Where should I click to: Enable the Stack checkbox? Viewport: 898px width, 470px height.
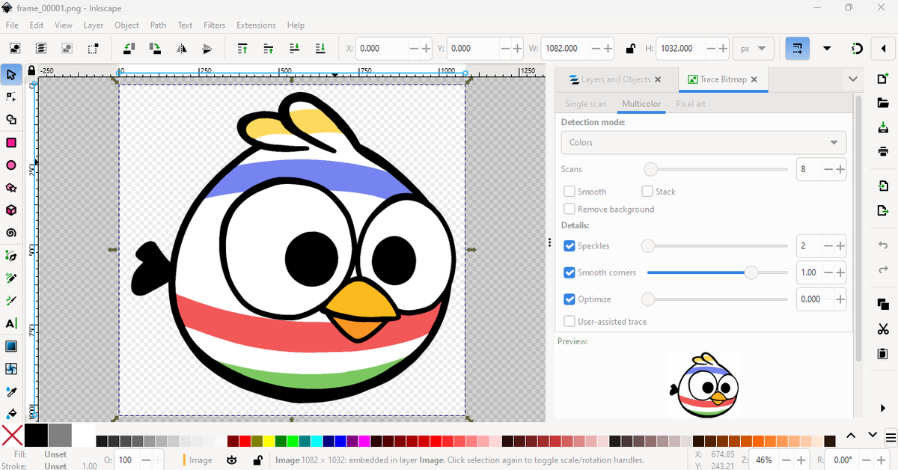click(647, 192)
